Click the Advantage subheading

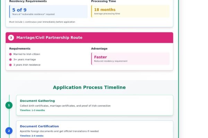[x=99, y=49]
